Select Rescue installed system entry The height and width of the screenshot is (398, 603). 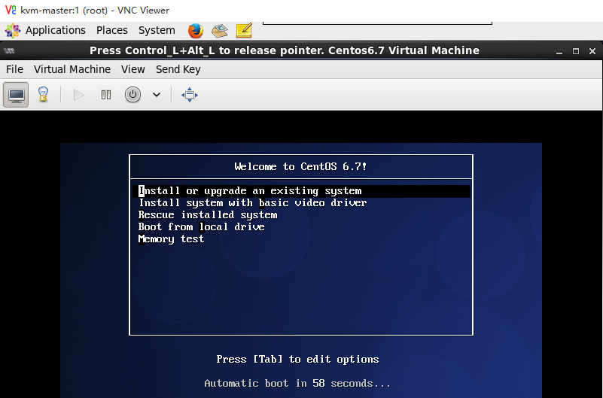pos(208,214)
